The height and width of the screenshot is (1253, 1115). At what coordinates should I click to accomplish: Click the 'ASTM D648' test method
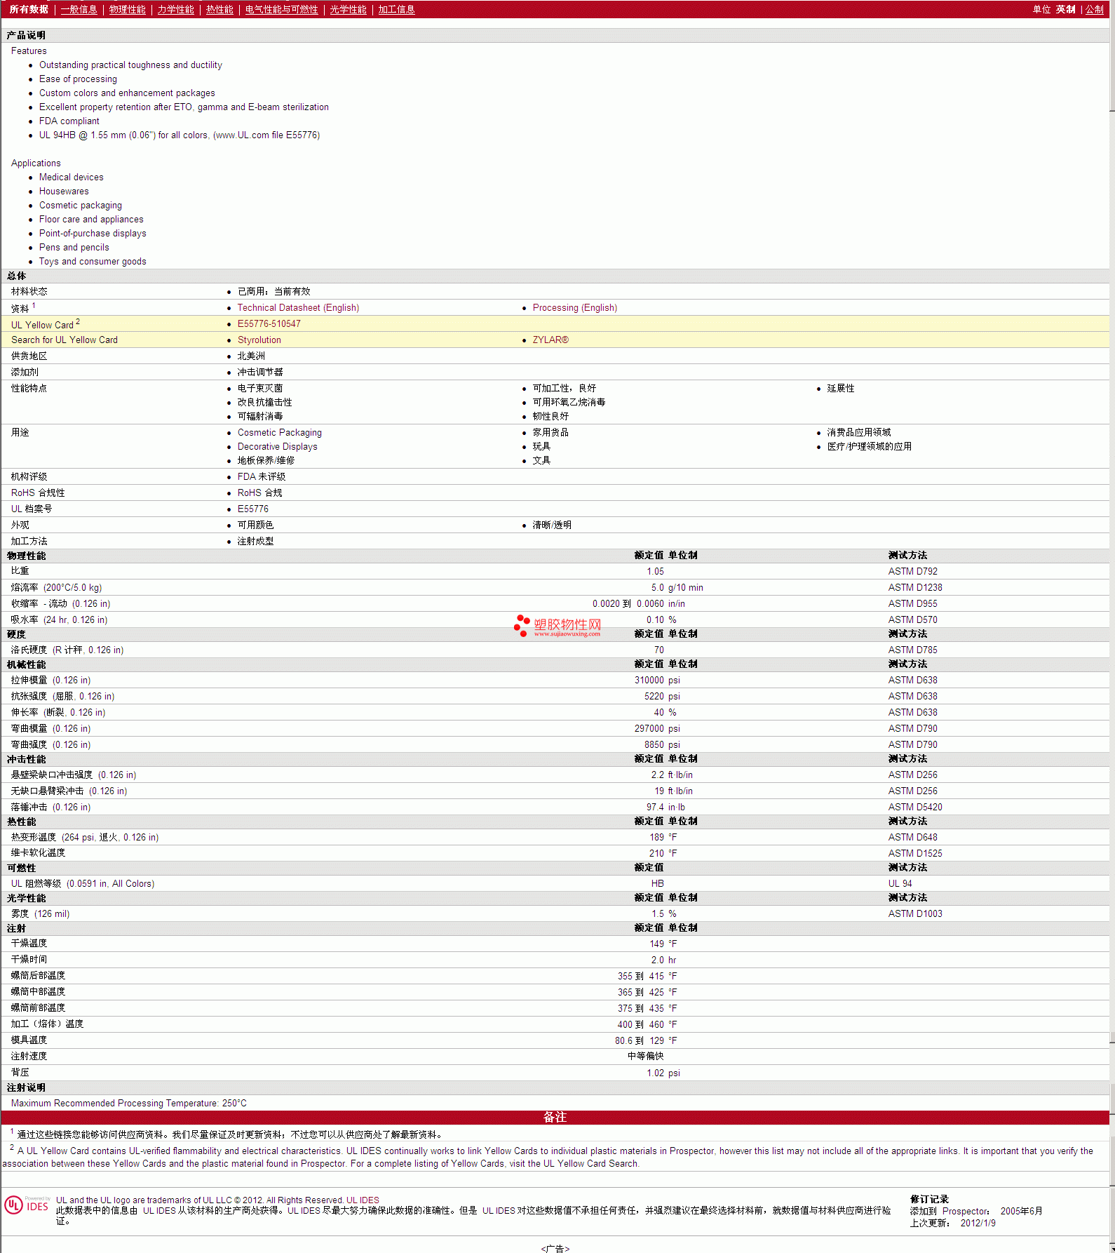(x=913, y=838)
